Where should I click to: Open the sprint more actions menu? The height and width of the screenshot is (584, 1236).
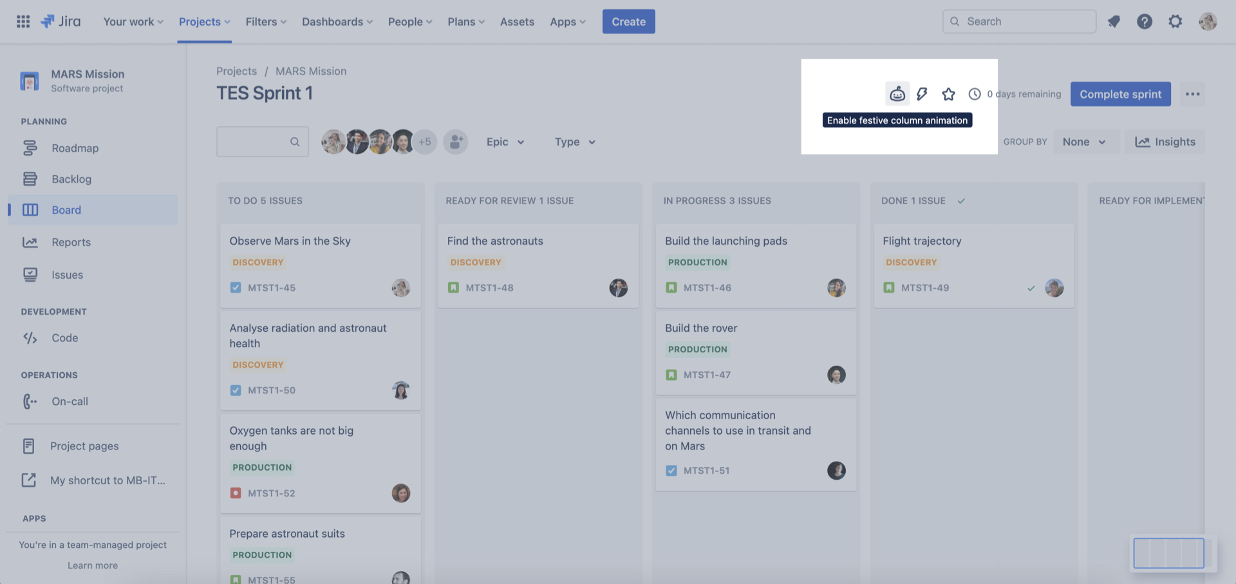(x=1192, y=94)
